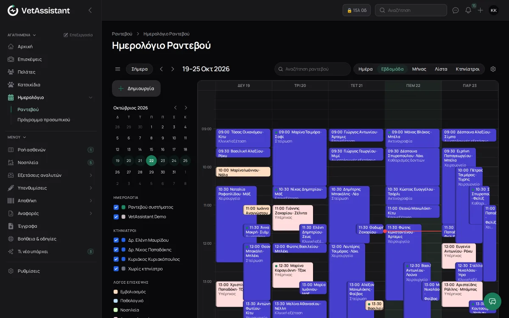Toggle Δρ. Ελένη Μαυρίδου vet checkbox

coord(116,240)
